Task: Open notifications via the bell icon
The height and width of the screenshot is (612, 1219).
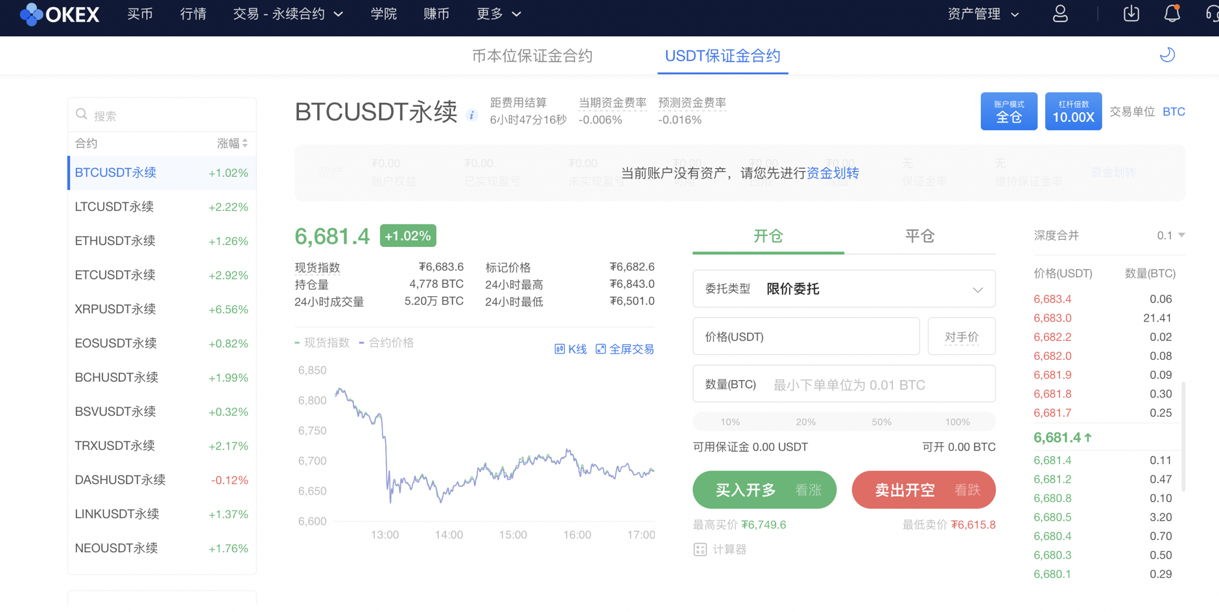Action: coord(1172,13)
